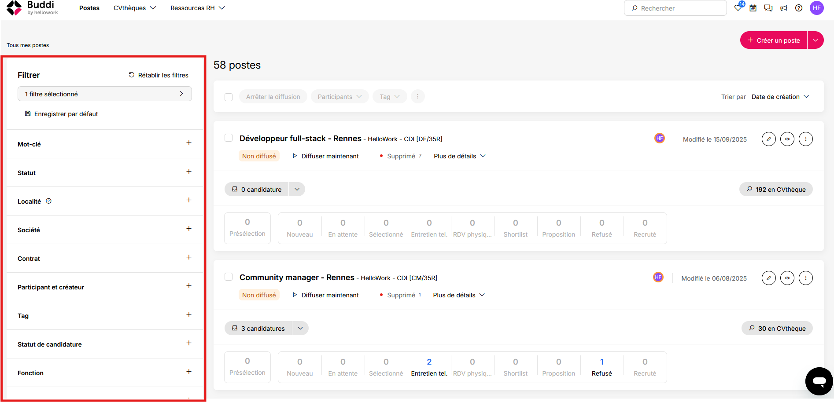The height and width of the screenshot is (402, 834).
Task: Open the Ressources RH menu
Action: coord(198,8)
